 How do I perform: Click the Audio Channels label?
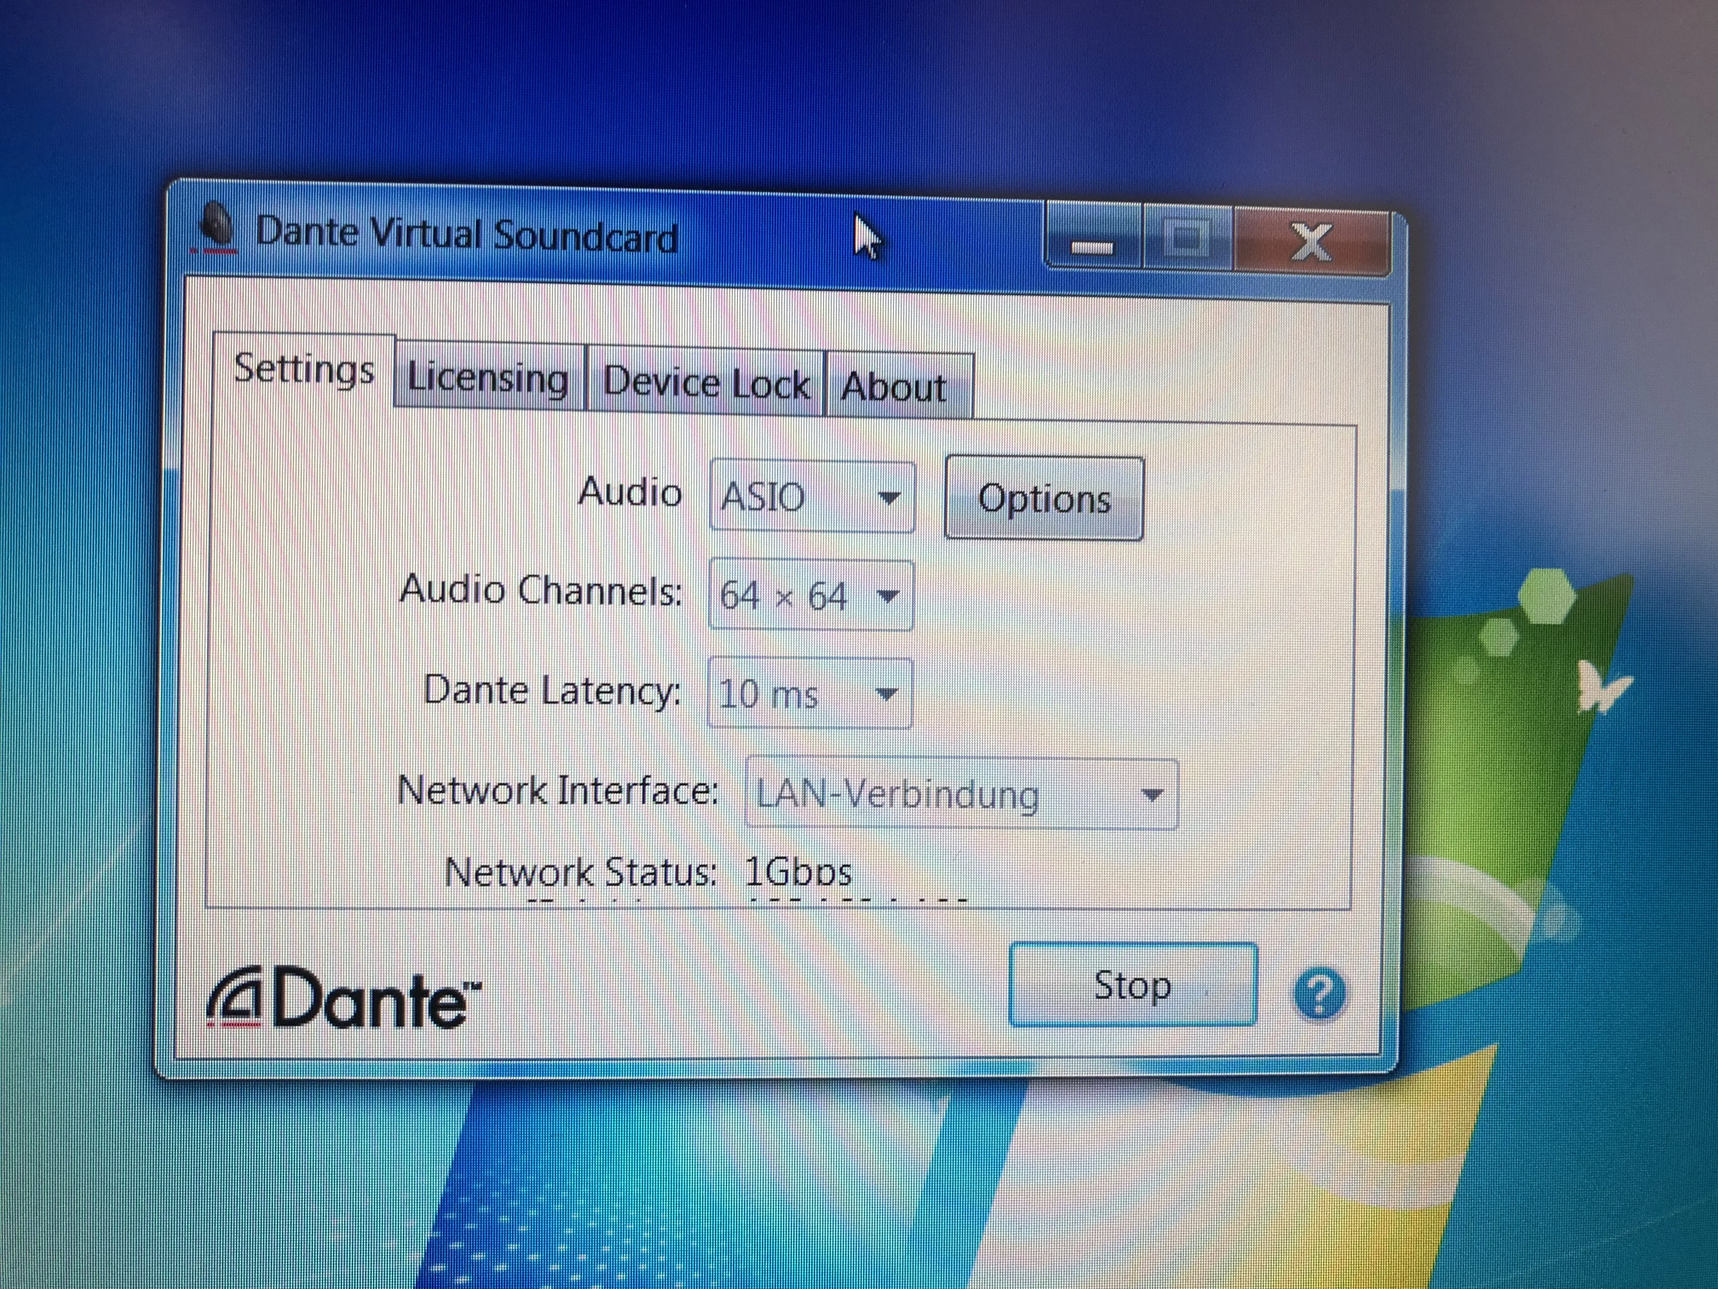pyautogui.click(x=541, y=590)
